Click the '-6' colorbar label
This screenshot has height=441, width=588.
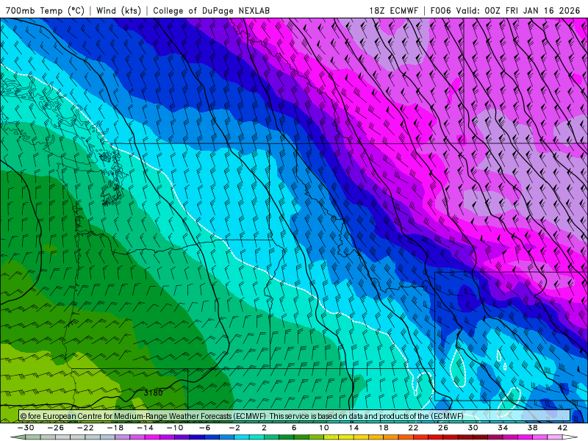click(205, 428)
